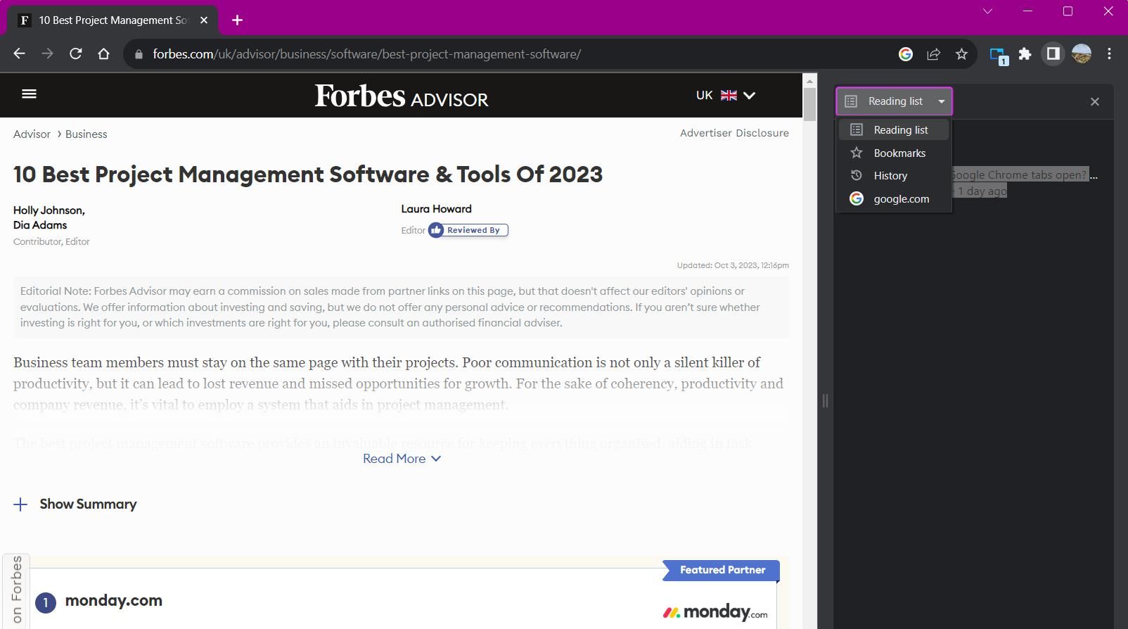Viewport: 1128px width, 629px height.
Task: Click the Google icon in address bar
Action: [x=906, y=54]
